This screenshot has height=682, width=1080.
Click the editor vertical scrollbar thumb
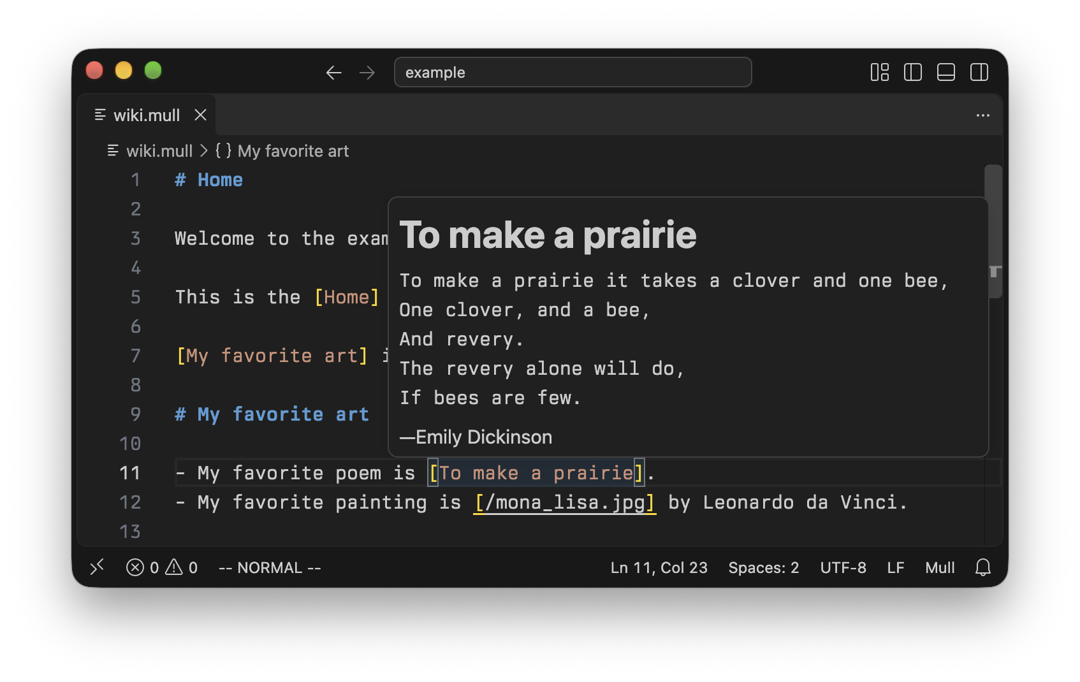[x=993, y=231]
